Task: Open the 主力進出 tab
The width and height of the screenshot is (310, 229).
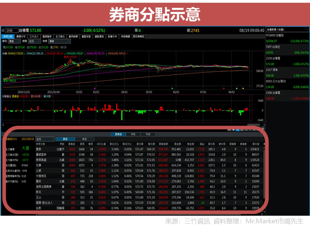Action: (60, 37)
